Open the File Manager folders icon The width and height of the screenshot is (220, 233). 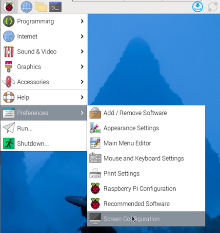[x=41, y=7]
